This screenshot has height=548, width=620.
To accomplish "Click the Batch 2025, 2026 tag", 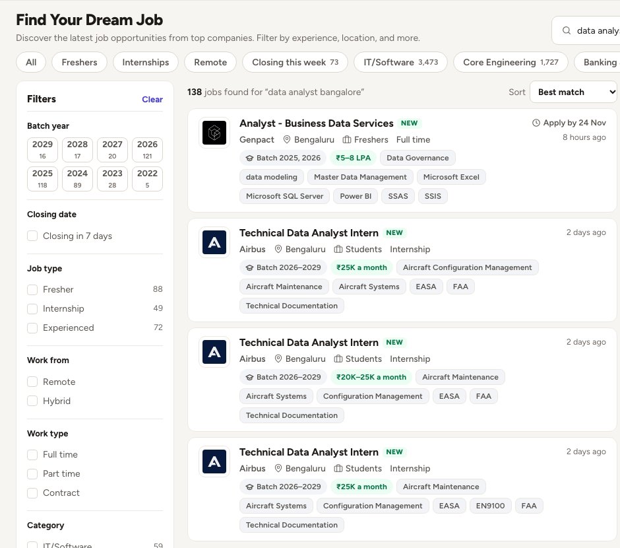I will 283,158.
